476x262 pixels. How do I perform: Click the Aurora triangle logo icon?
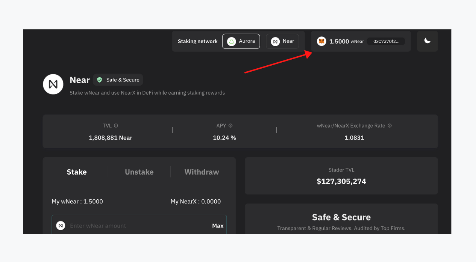click(x=232, y=41)
